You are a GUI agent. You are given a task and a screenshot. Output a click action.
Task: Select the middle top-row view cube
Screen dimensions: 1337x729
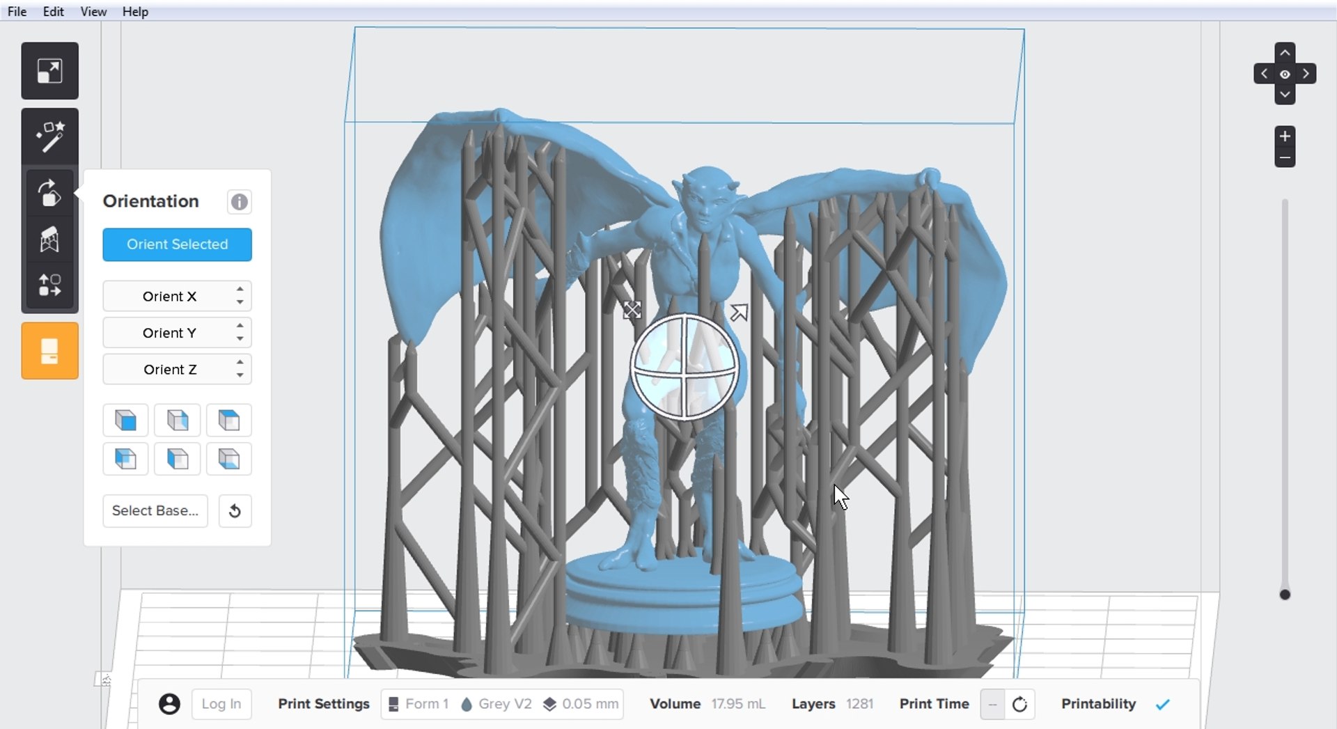(177, 420)
